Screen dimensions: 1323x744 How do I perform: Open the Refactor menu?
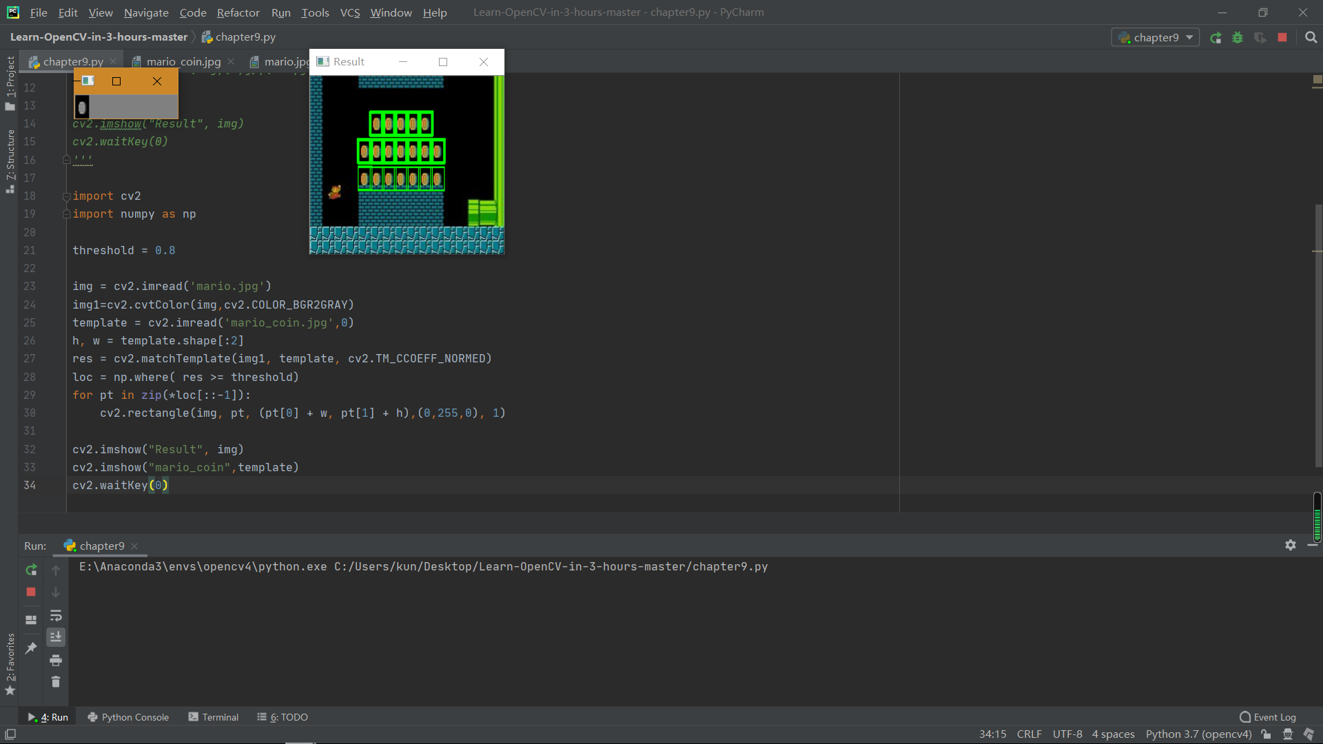pos(238,12)
